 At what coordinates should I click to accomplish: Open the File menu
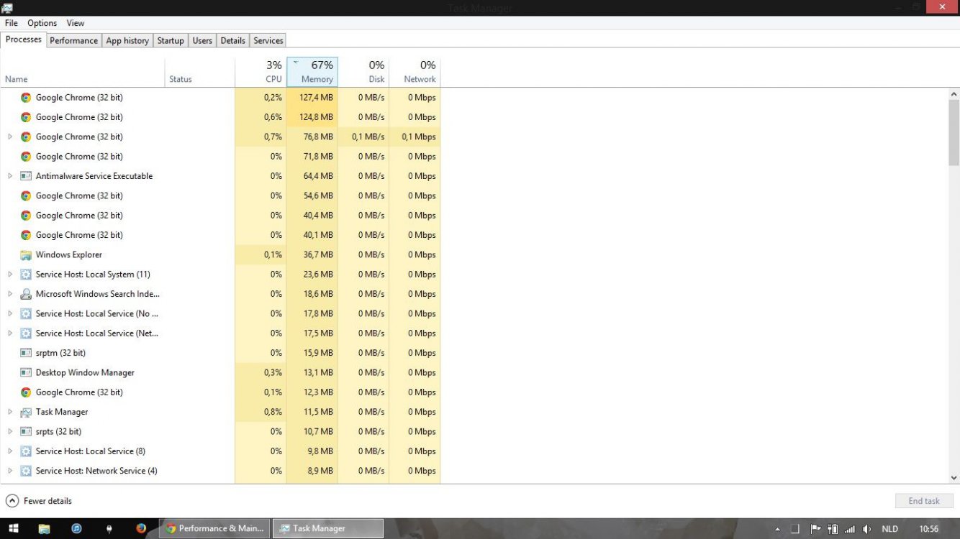pyautogui.click(x=12, y=23)
